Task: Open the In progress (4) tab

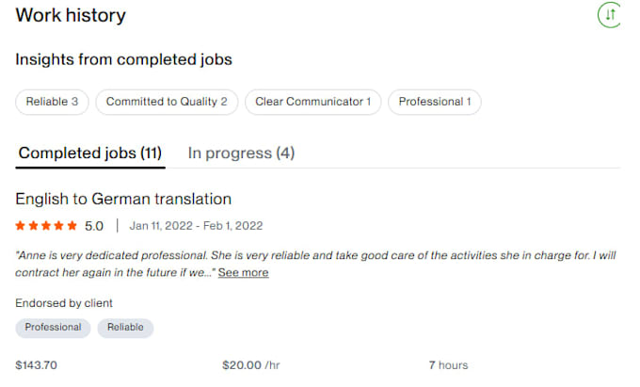Action: (241, 153)
